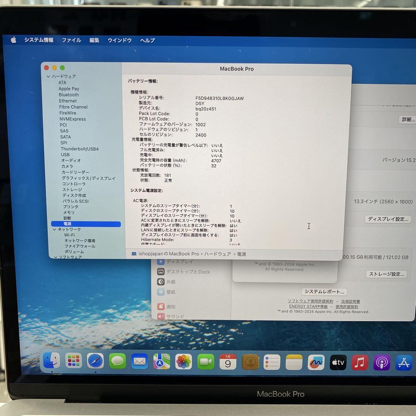Select NVMExpress in the sidebar
This screenshot has height=416, width=416.
(72, 119)
